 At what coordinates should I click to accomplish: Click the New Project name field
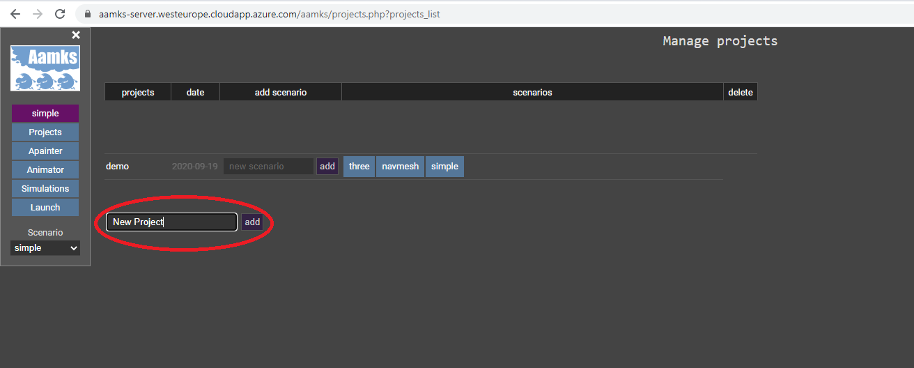coord(171,222)
